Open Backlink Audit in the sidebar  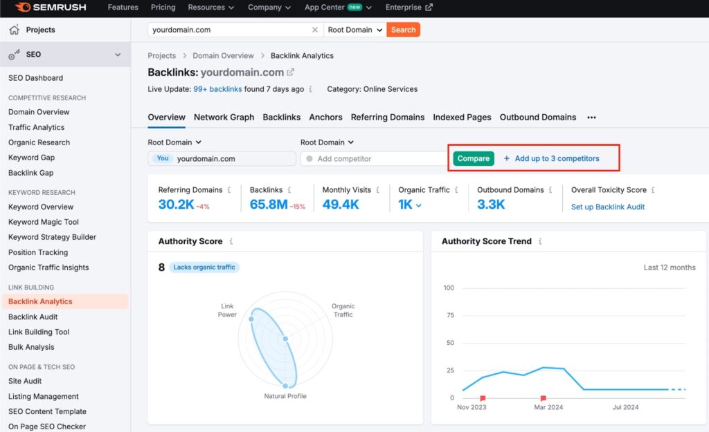(33, 317)
